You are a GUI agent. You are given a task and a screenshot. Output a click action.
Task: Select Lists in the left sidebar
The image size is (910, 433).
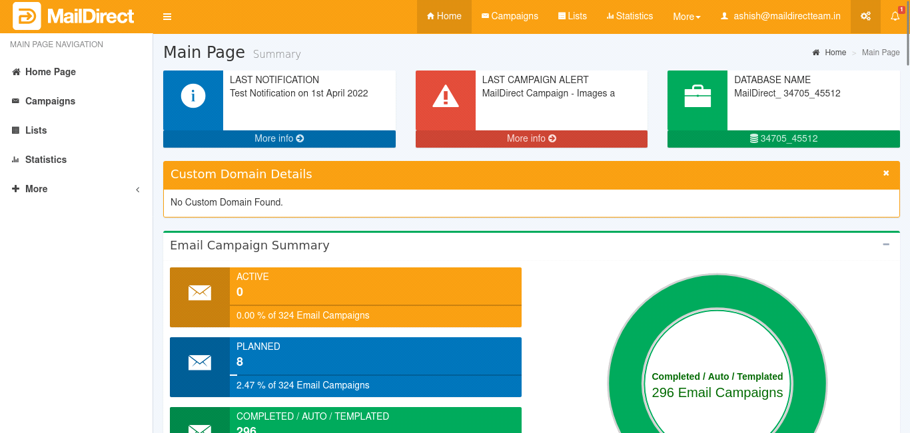(x=36, y=130)
